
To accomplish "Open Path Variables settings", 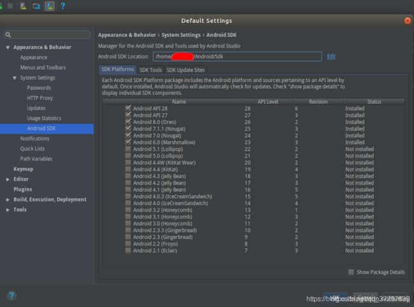I will pos(36,159).
